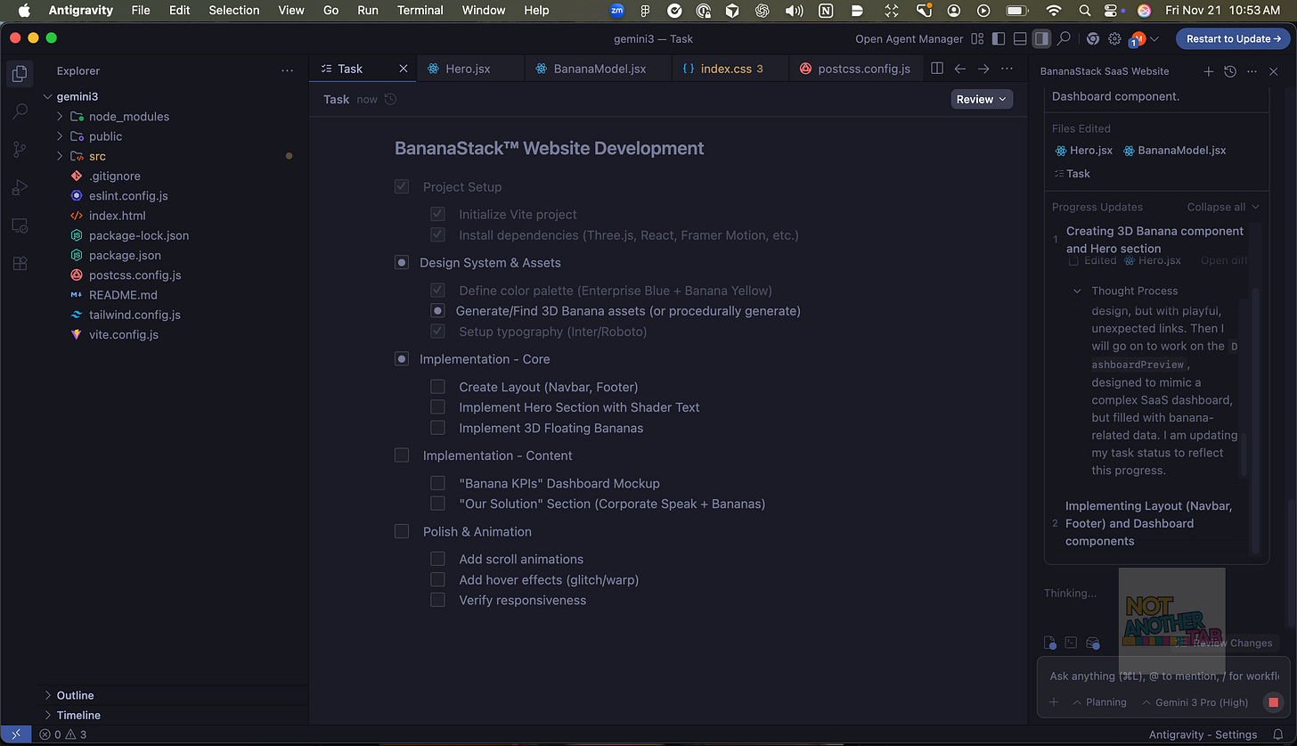Check Verify responsiveness checkbox
Screen dimensions: 1297x746
click(x=437, y=600)
